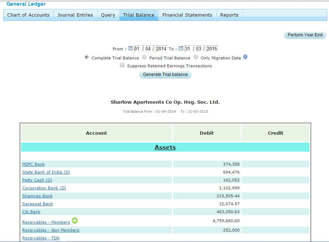
Task: Expand Receivables - Members with green plus
Action: click(x=75, y=220)
